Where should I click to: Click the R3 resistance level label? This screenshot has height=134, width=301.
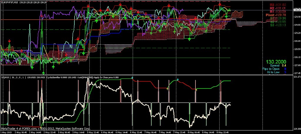[x=278, y=5]
